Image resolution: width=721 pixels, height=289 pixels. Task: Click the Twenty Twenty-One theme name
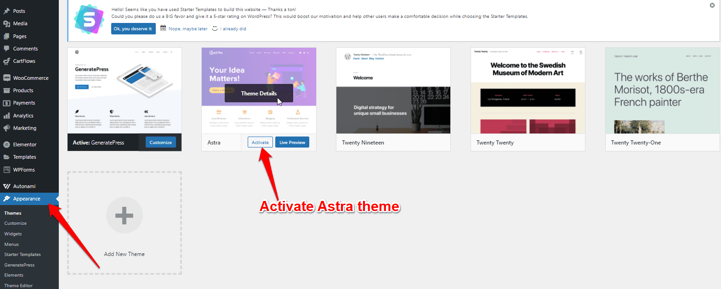tap(636, 143)
